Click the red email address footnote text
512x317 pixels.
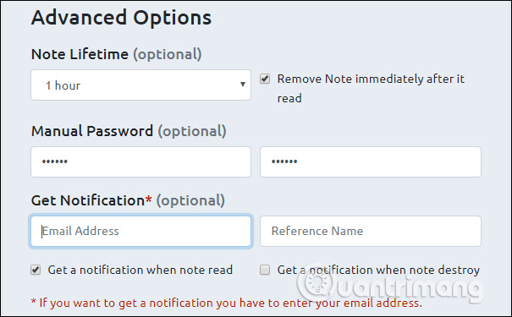tap(226, 303)
